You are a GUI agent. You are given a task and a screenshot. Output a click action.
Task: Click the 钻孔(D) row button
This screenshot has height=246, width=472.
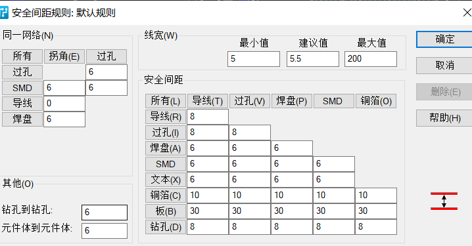pos(166,227)
